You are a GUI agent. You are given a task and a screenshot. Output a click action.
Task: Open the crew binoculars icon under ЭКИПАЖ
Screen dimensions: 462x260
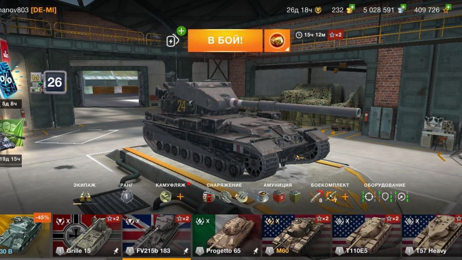(x=85, y=197)
